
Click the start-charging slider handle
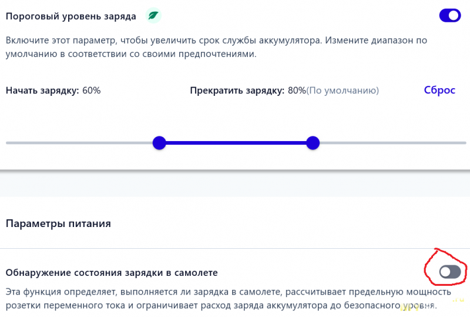(159, 143)
